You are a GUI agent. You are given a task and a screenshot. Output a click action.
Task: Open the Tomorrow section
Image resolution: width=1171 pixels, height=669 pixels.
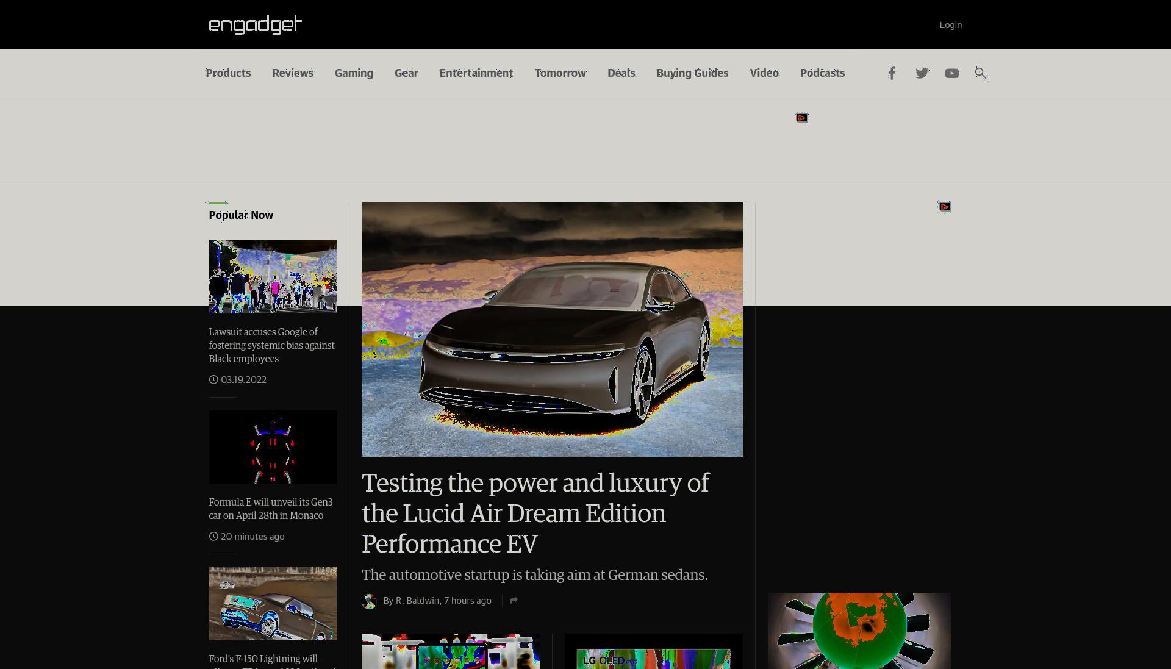(560, 73)
